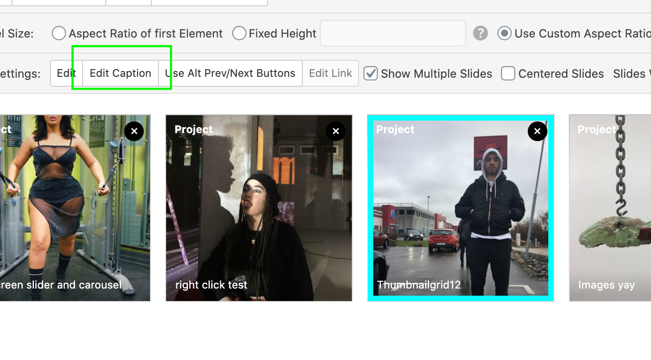
Task: Select Aspect Ratio of first Element
Action: [59, 33]
